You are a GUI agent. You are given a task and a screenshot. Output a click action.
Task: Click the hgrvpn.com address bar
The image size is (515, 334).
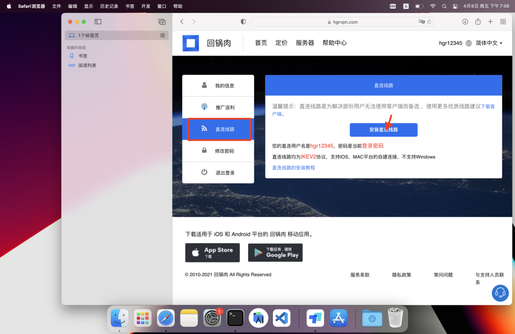[x=342, y=22]
